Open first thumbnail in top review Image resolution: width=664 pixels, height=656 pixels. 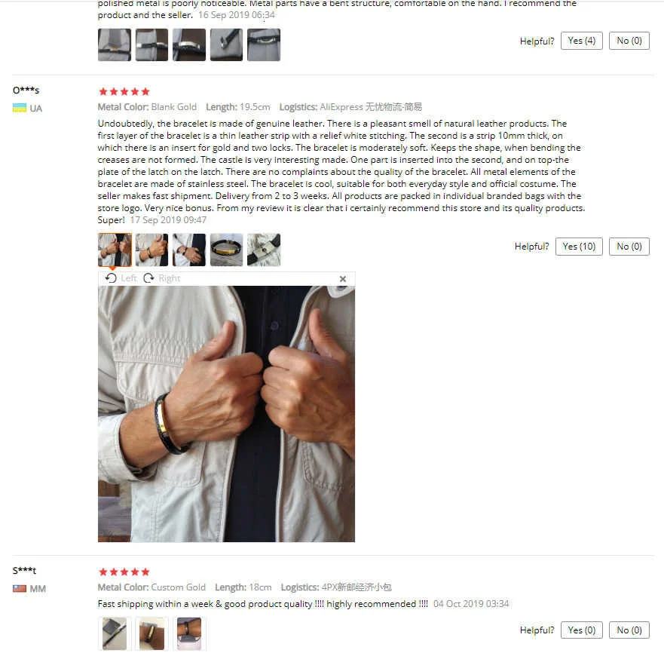115,45
